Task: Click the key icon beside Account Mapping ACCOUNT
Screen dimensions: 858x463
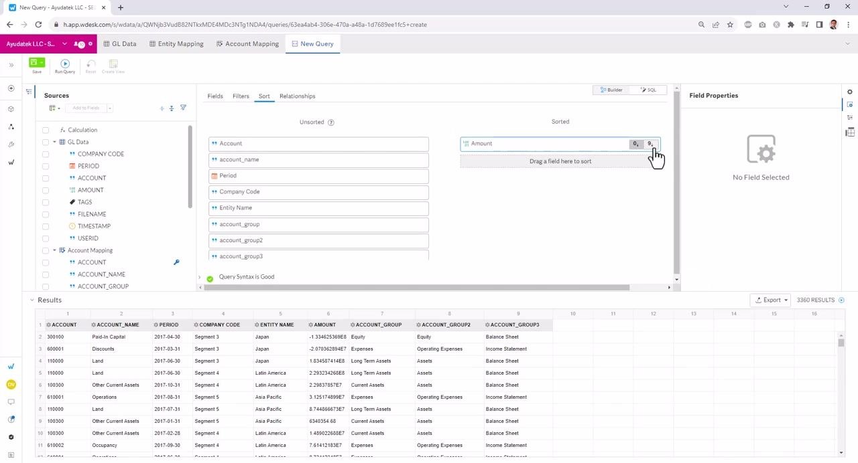Action: [x=176, y=262]
